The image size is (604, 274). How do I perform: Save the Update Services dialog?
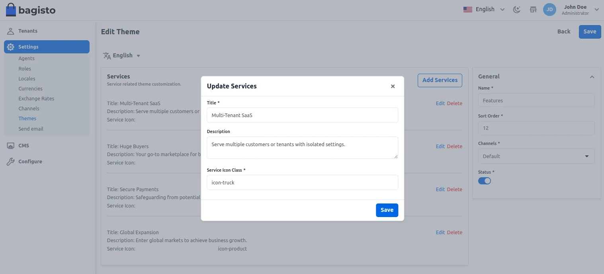point(387,210)
